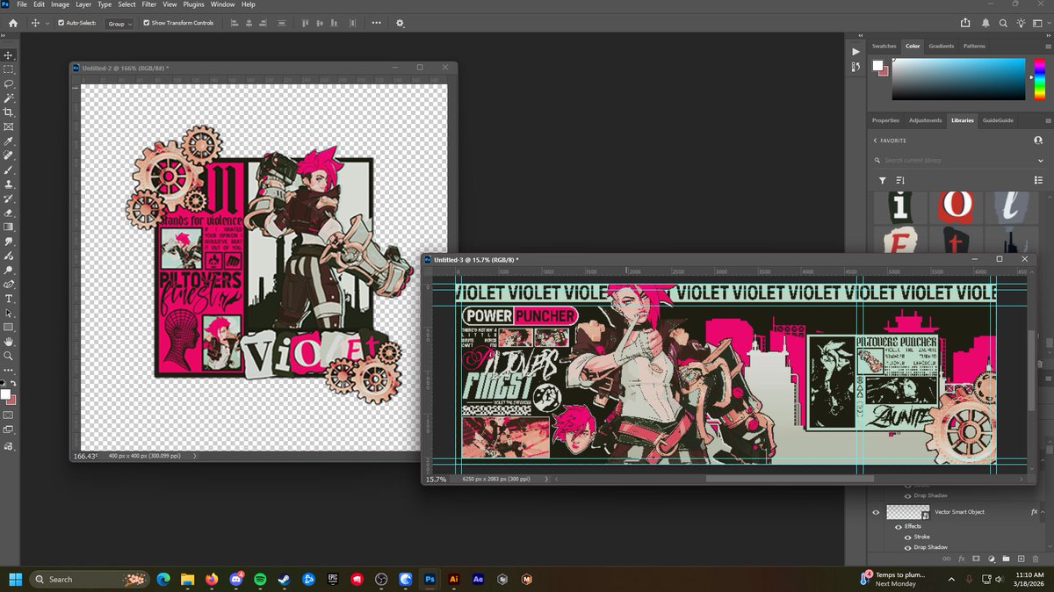Expand the library search dropdown chevron
Screen dimensions: 1054x592
click(x=1041, y=161)
